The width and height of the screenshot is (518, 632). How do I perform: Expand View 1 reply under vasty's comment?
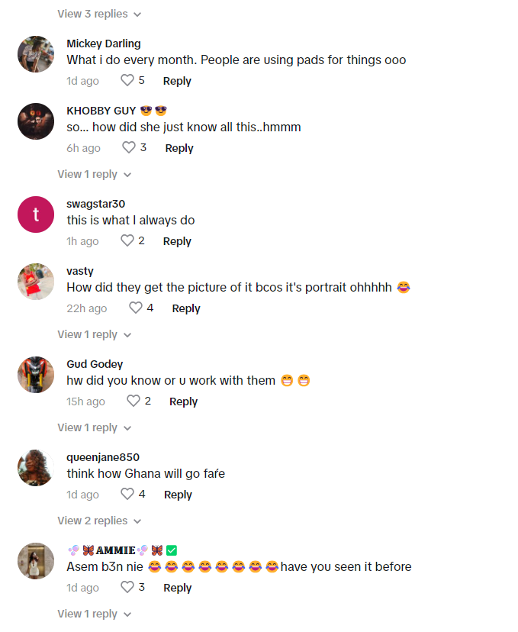pyautogui.click(x=95, y=334)
